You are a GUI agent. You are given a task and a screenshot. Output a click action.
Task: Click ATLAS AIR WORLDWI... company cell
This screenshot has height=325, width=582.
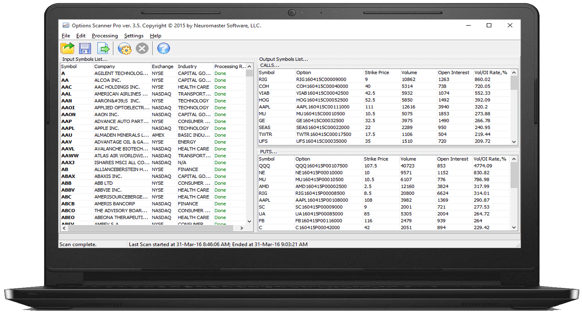[121, 156]
